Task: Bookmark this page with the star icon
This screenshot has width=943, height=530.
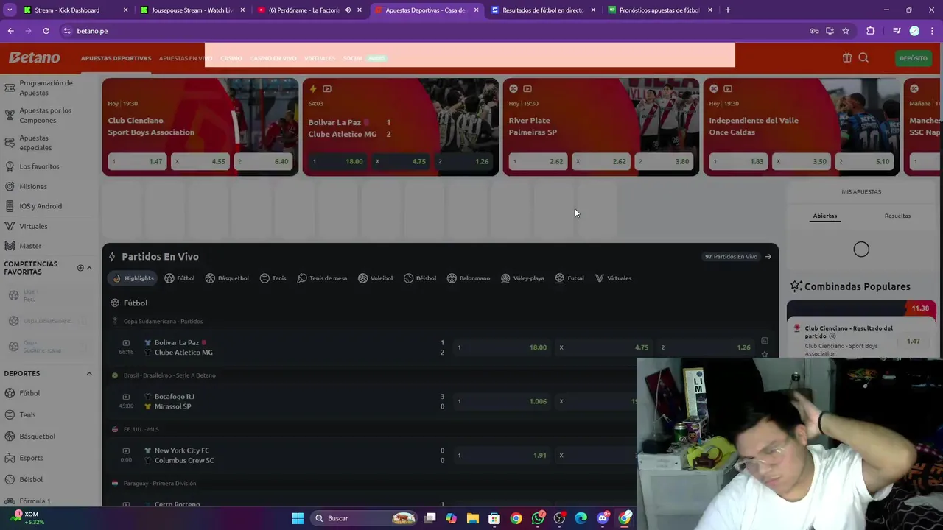Action: 846,31
